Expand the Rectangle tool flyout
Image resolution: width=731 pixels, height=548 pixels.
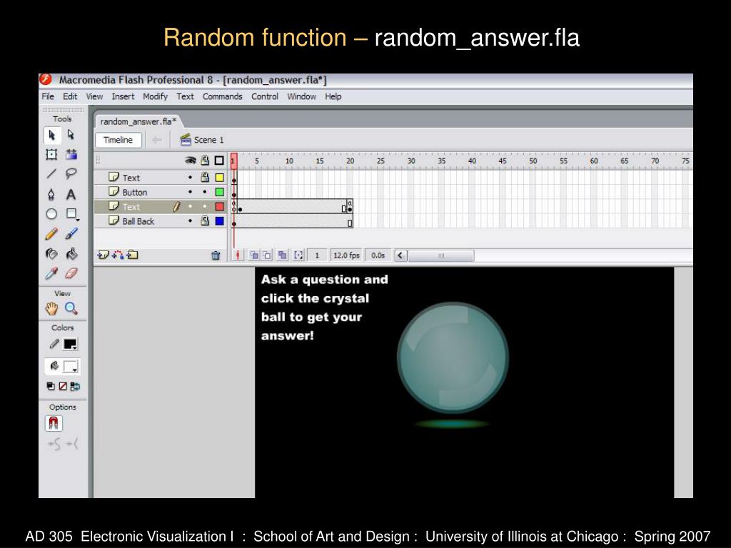pyautogui.click(x=72, y=214)
